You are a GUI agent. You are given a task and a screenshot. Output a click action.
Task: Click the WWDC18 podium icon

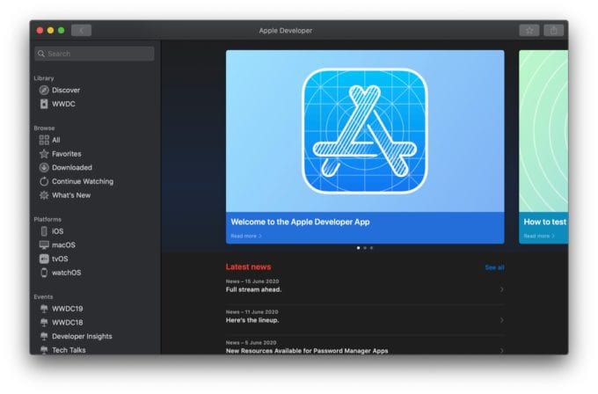coord(44,322)
